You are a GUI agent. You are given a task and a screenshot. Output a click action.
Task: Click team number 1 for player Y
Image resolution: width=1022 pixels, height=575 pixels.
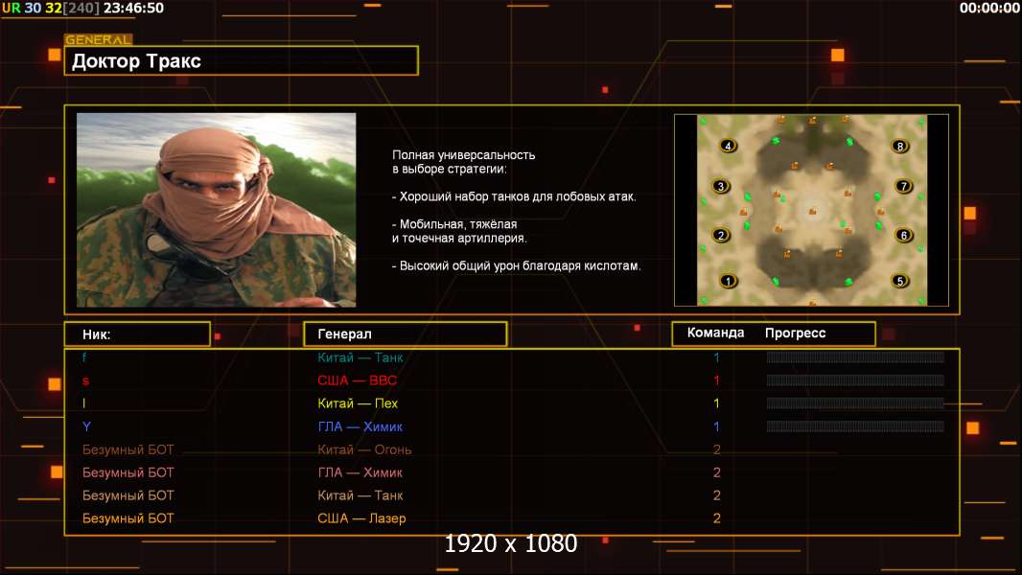716,426
